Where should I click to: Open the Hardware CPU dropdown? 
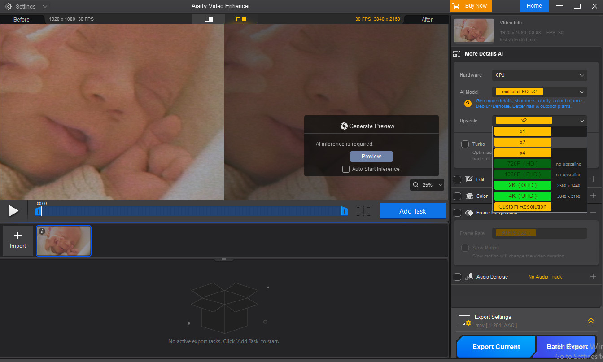click(x=540, y=75)
